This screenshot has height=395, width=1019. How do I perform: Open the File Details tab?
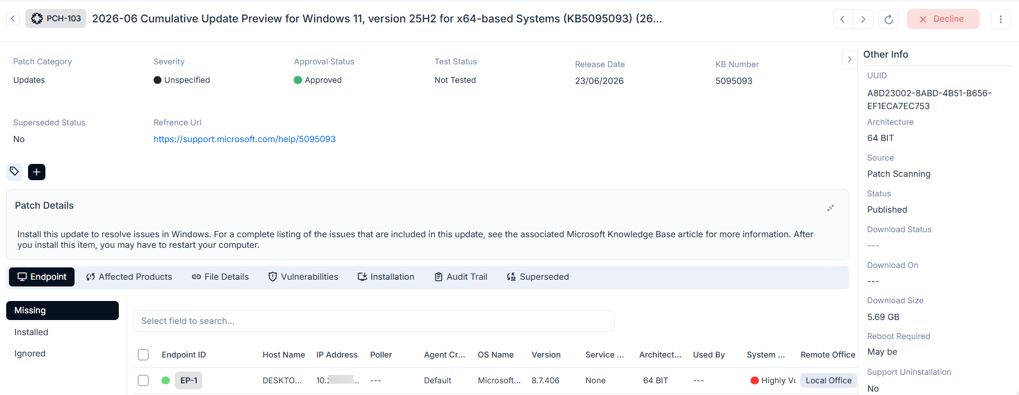[220, 277]
